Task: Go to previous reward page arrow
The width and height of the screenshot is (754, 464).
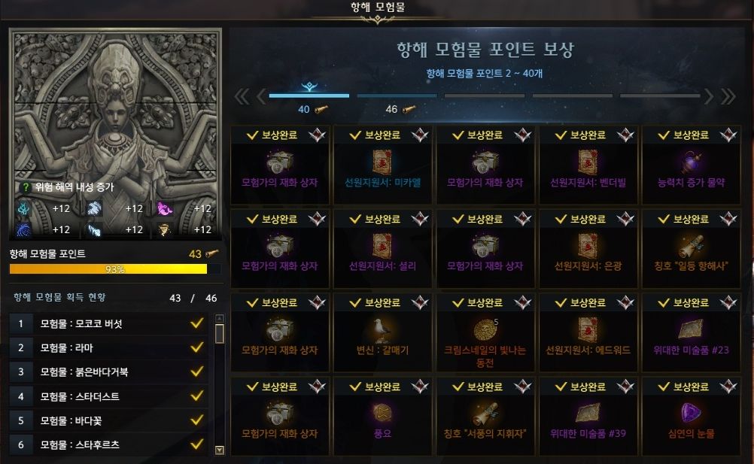Action: pyautogui.click(x=261, y=96)
